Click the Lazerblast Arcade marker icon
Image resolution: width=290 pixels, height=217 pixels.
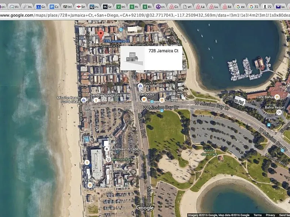tap(106, 149)
